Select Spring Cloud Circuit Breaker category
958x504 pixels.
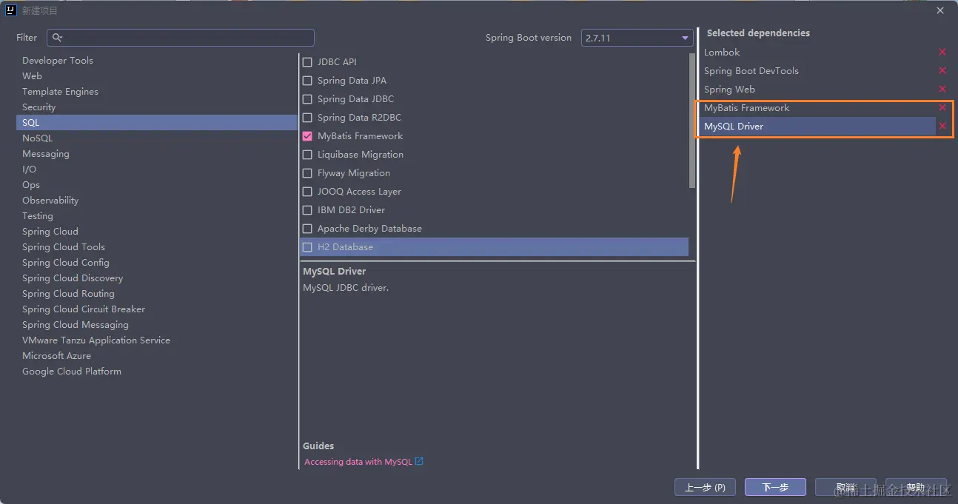[84, 309]
